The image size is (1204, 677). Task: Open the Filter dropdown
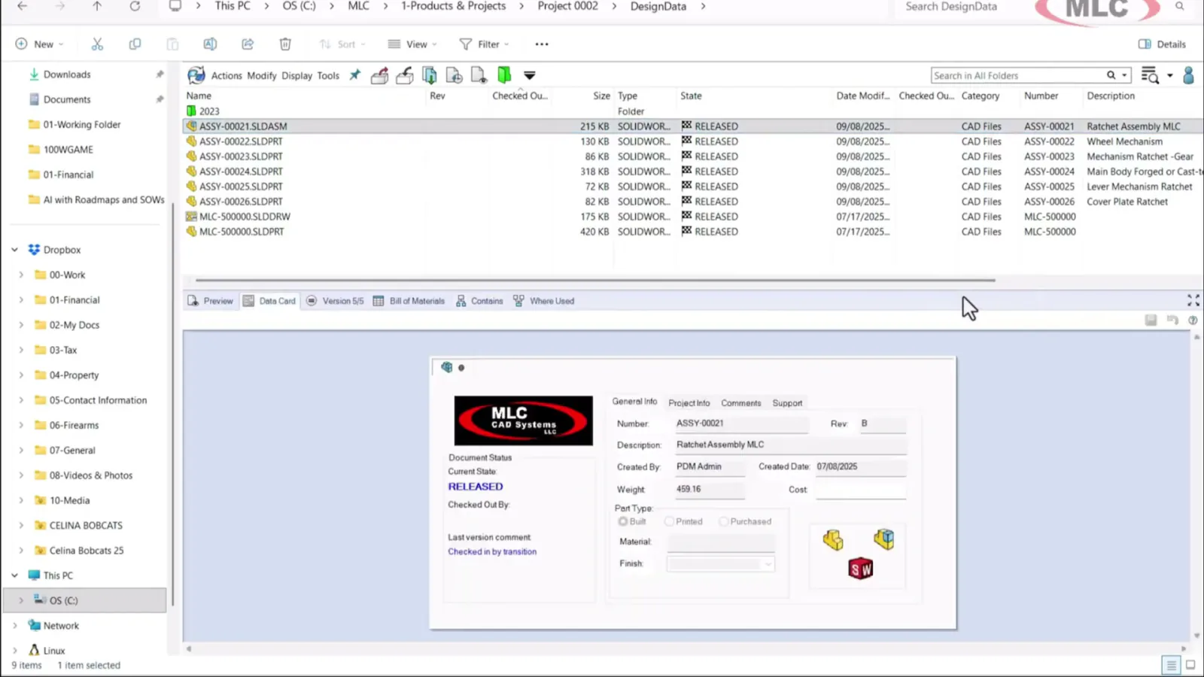coord(485,44)
